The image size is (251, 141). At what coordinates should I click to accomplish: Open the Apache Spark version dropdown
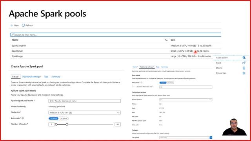186,100
